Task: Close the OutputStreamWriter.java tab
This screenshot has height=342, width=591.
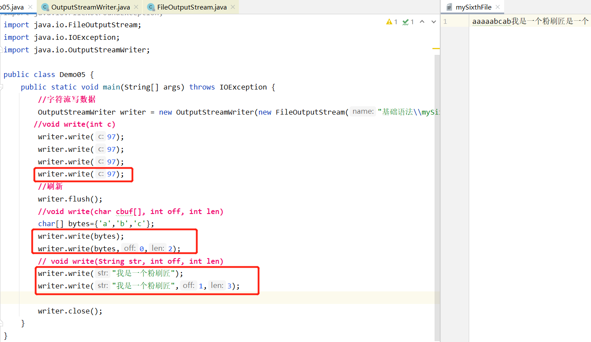Action: point(136,7)
